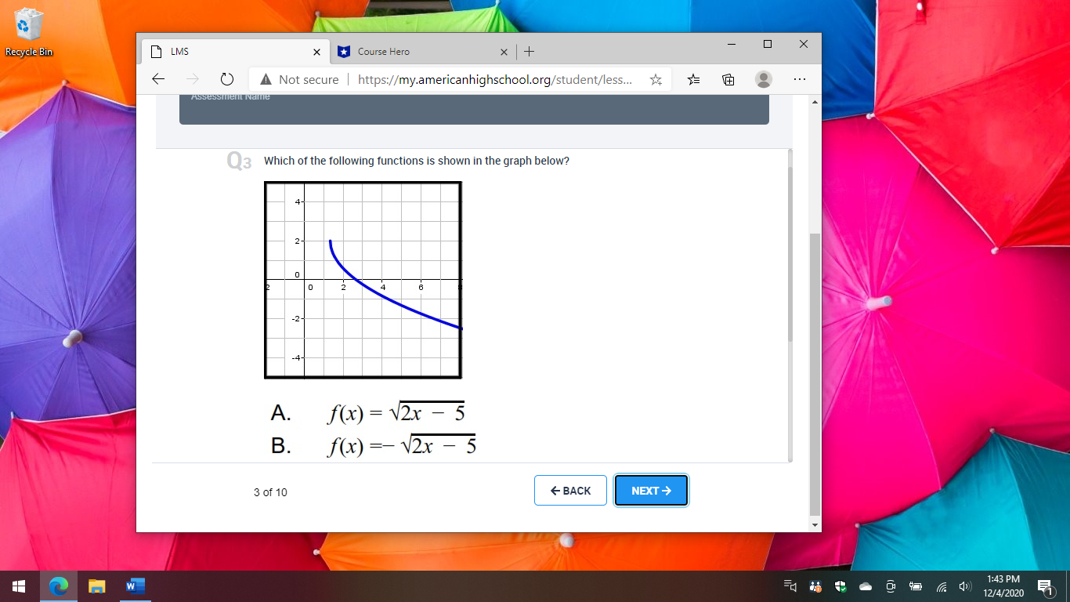Select answer A, square root of 2x − 5
This screenshot has width=1070, height=602.
367,412
